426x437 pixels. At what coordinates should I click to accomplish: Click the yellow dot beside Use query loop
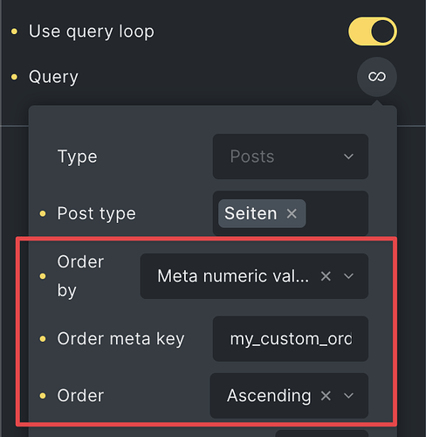14,31
